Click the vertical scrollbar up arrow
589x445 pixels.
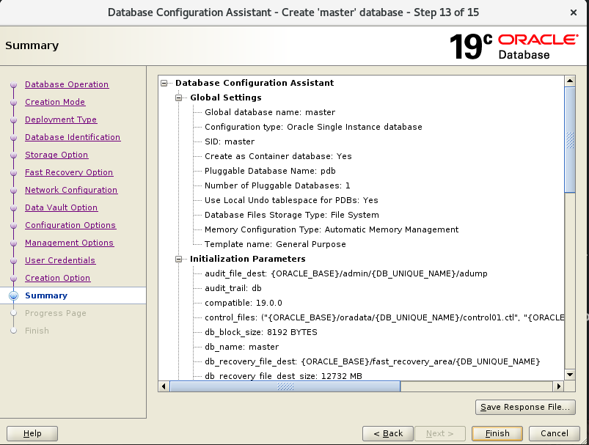pyautogui.click(x=570, y=81)
